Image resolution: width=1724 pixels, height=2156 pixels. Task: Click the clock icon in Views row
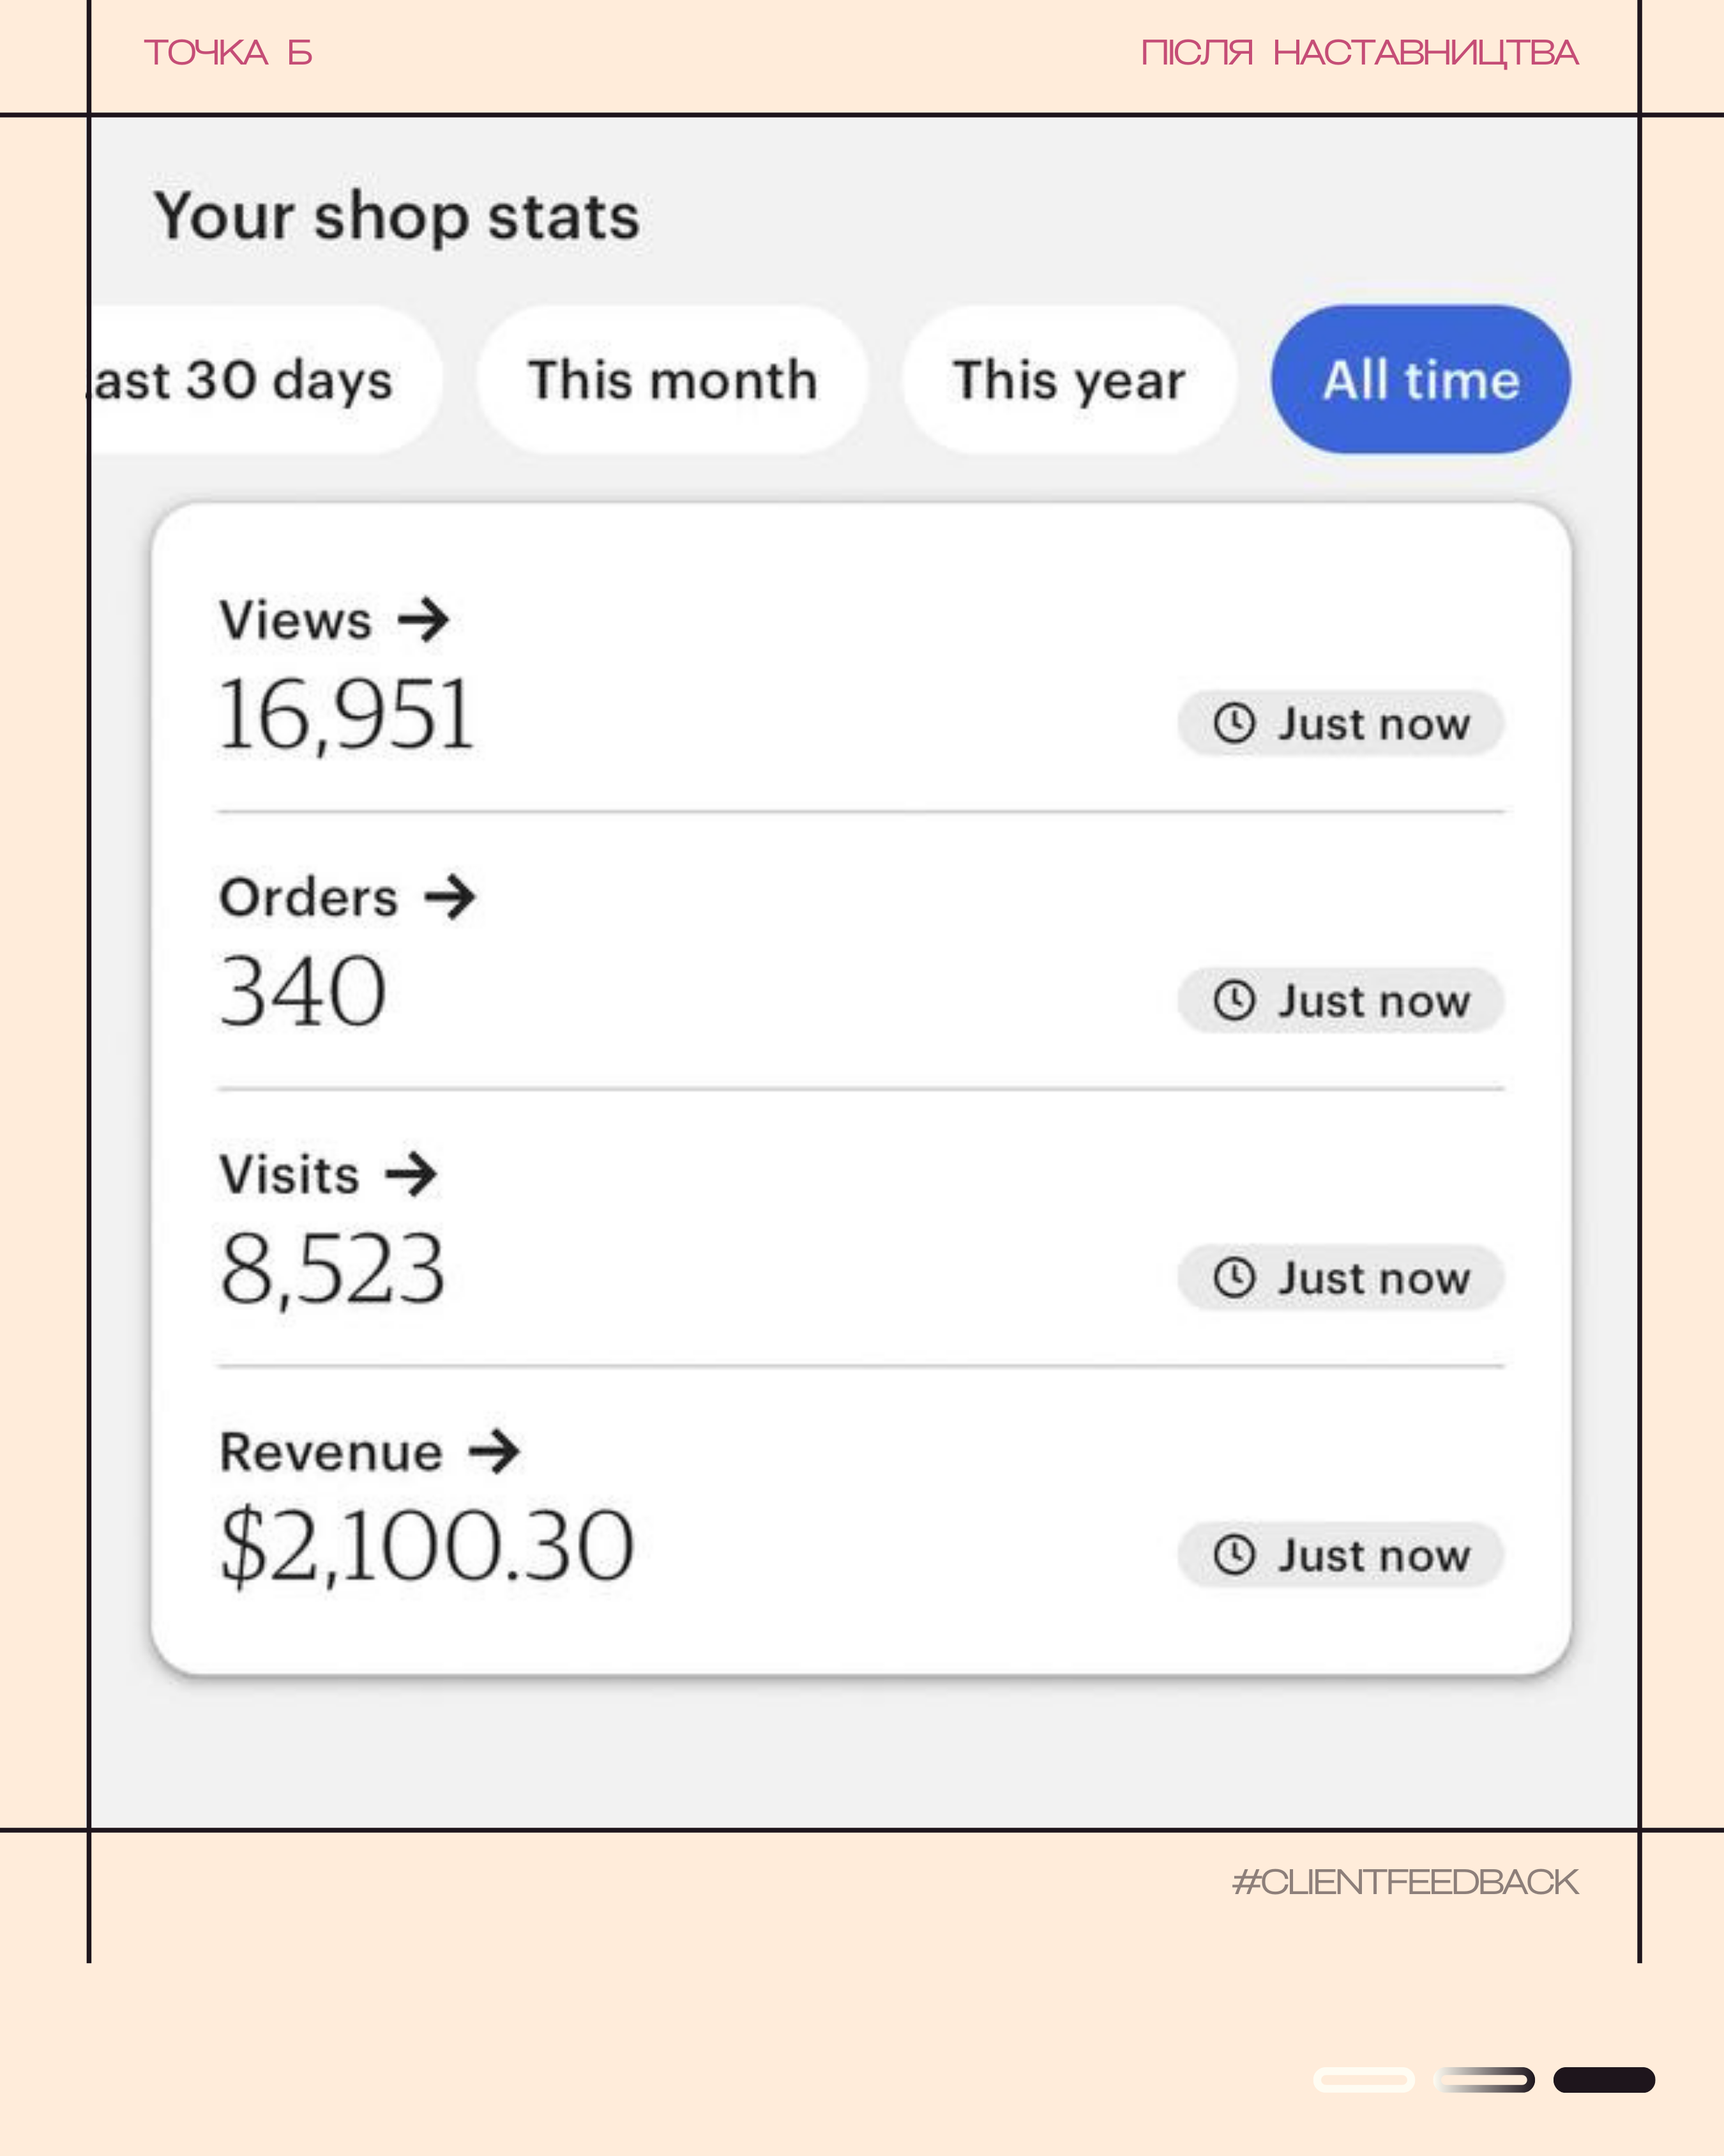[1234, 723]
